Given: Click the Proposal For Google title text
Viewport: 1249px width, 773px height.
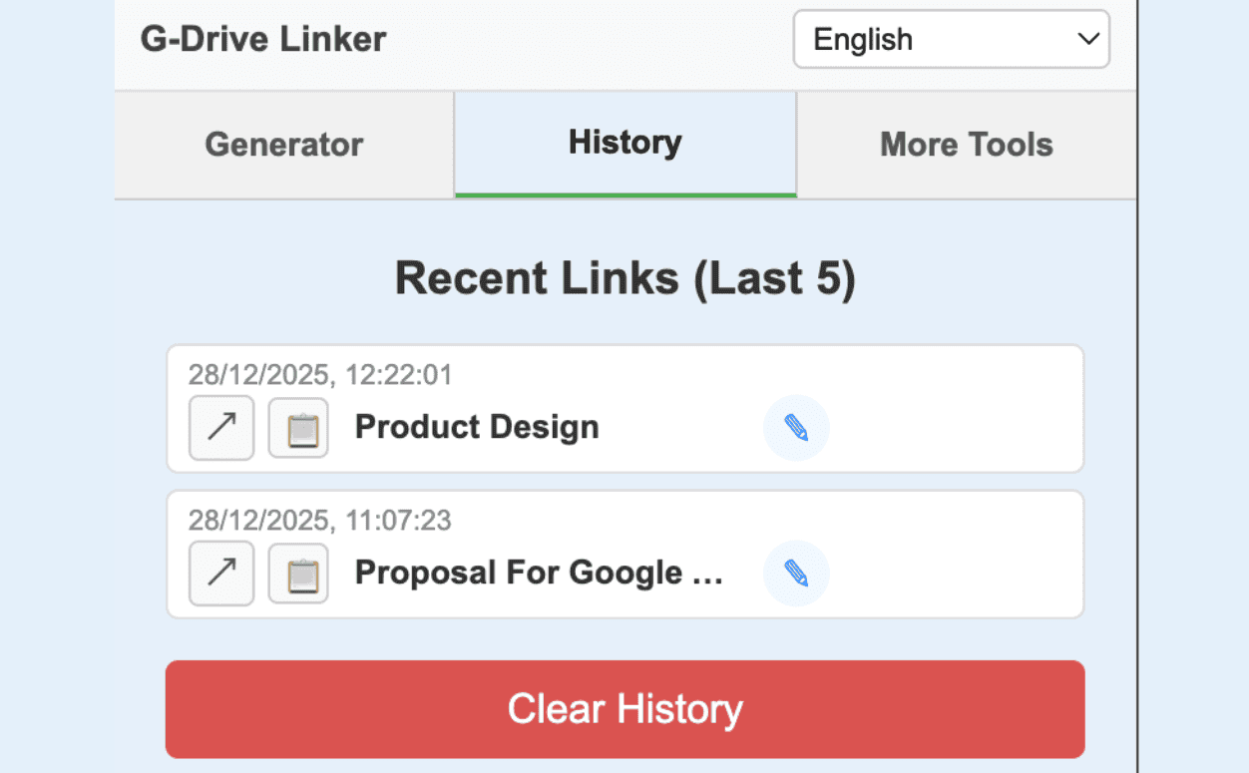Looking at the screenshot, I should (x=539, y=573).
